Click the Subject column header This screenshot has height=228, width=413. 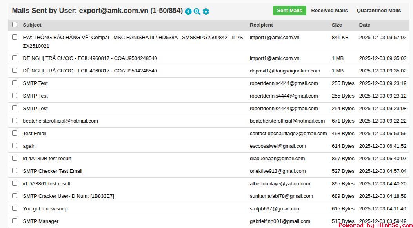click(x=32, y=25)
